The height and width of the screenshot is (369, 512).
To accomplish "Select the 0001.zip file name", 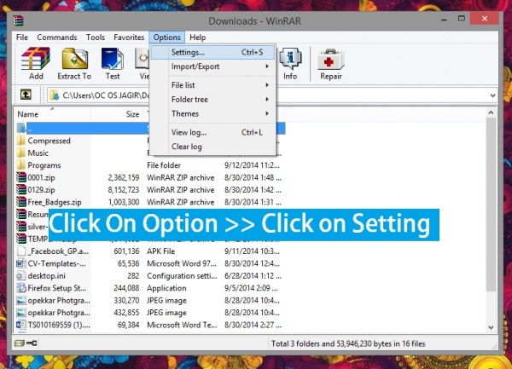I will pos(41,177).
